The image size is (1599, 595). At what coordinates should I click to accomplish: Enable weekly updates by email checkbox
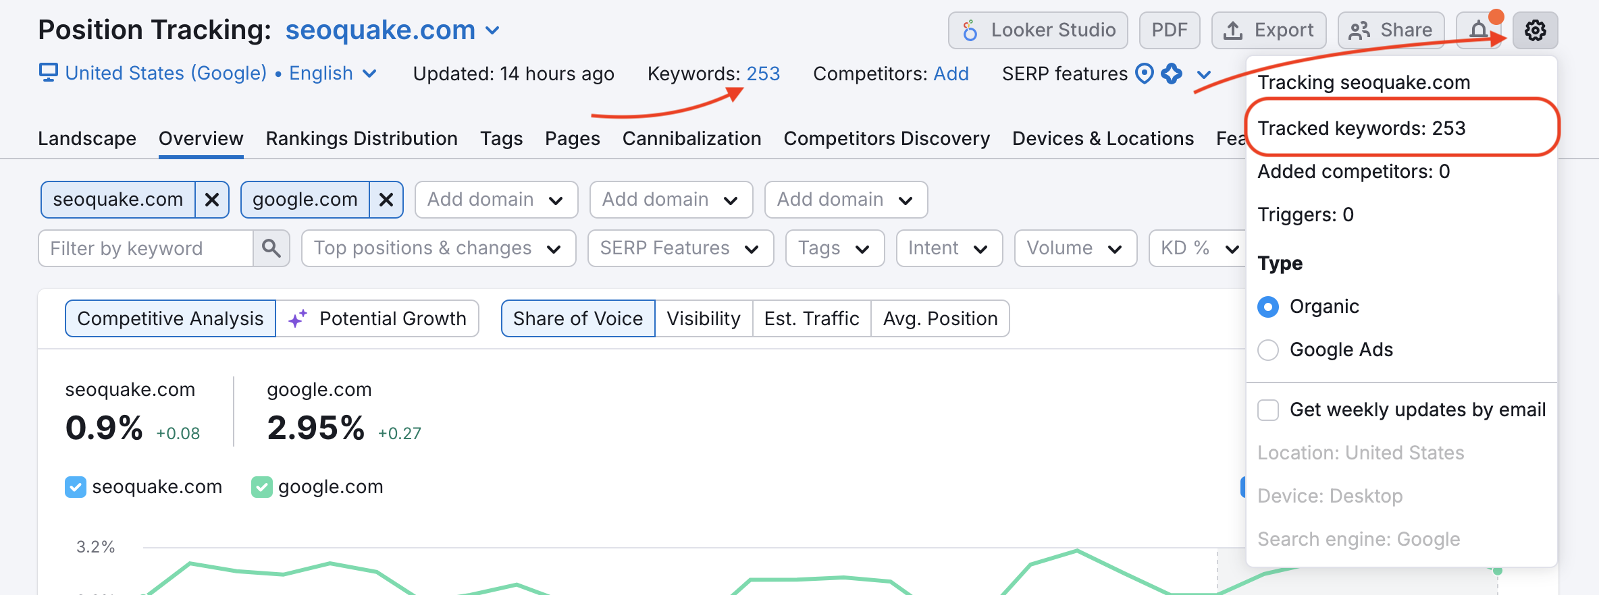[1268, 410]
